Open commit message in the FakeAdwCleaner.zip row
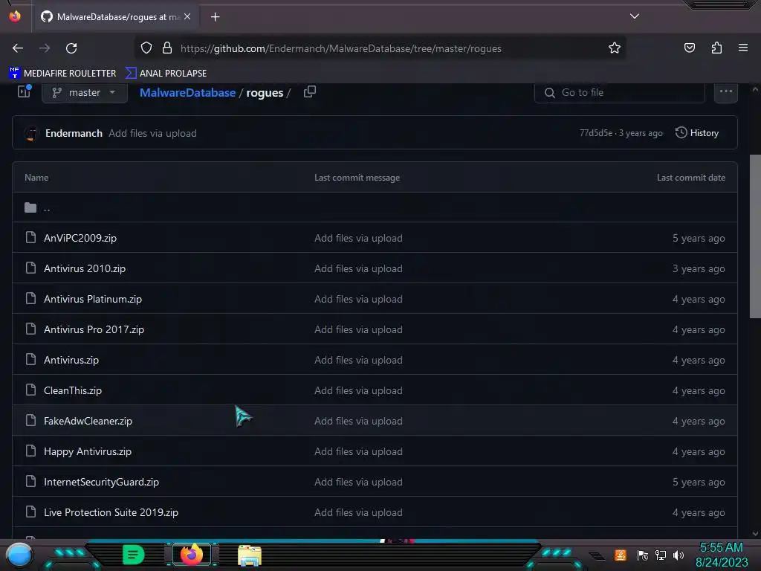Viewport: 761px width, 571px height. [358, 421]
